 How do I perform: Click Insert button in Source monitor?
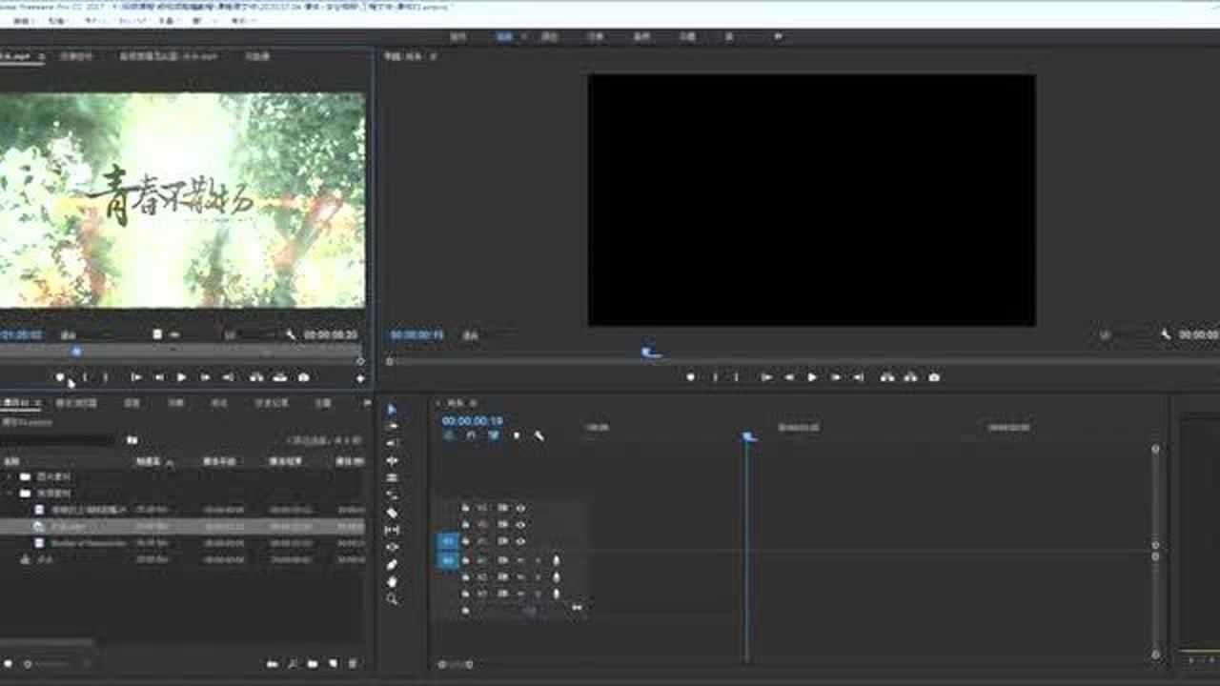click(256, 377)
